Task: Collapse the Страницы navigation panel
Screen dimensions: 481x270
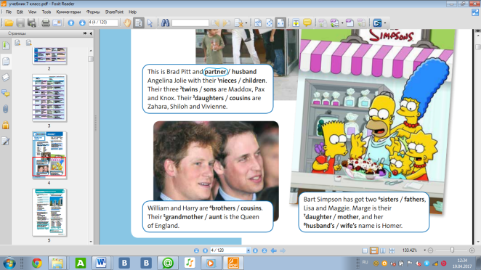Action: 91,33
